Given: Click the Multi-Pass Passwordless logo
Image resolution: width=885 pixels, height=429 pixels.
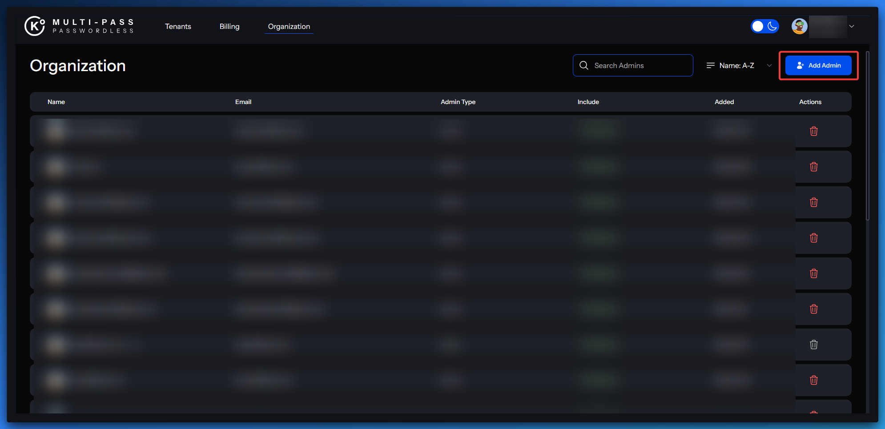Looking at the screenshot, I should [79, 26].
